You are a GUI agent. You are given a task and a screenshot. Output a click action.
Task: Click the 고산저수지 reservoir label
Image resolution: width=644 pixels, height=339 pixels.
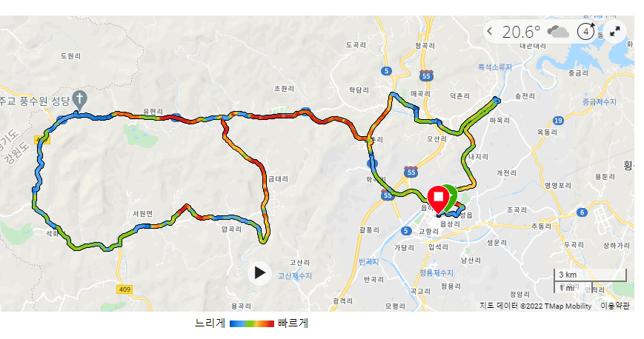pos(295,276)
